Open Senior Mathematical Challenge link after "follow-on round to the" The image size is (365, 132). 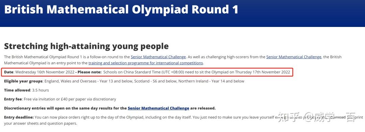coord(158,57)
